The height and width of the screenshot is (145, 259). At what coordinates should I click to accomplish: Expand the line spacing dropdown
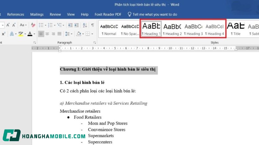pos(72,34)
